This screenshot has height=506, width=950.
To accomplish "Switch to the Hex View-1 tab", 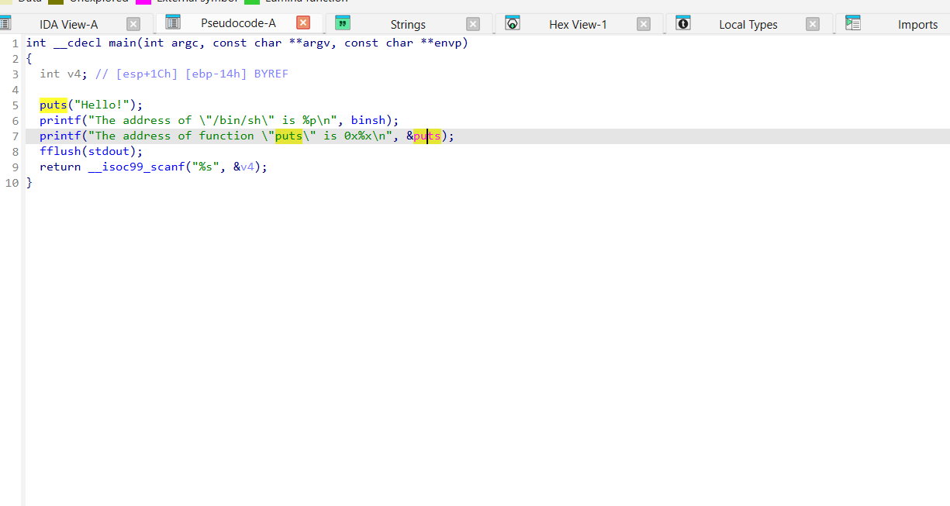I will click(x=578, y=25).
